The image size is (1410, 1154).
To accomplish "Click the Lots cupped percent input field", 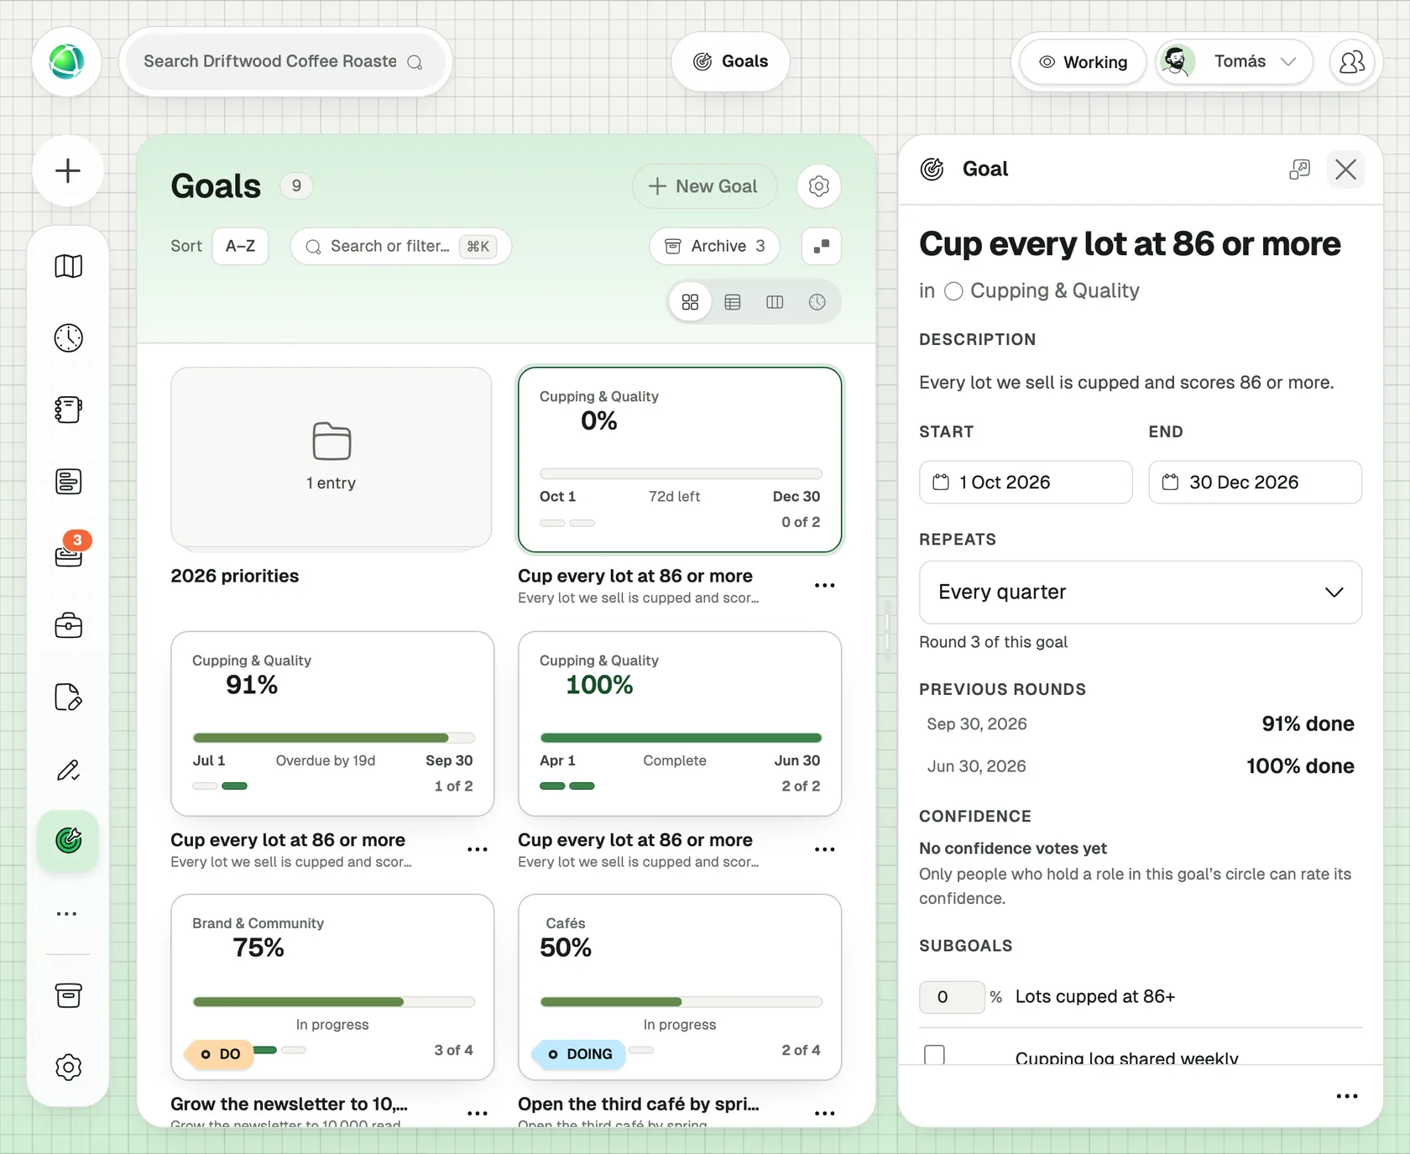I will [x=952, y=996].
